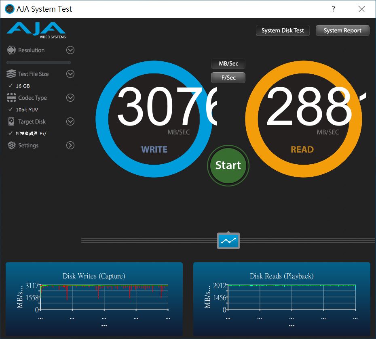Select the 16 GB file size option

[20, 86]
